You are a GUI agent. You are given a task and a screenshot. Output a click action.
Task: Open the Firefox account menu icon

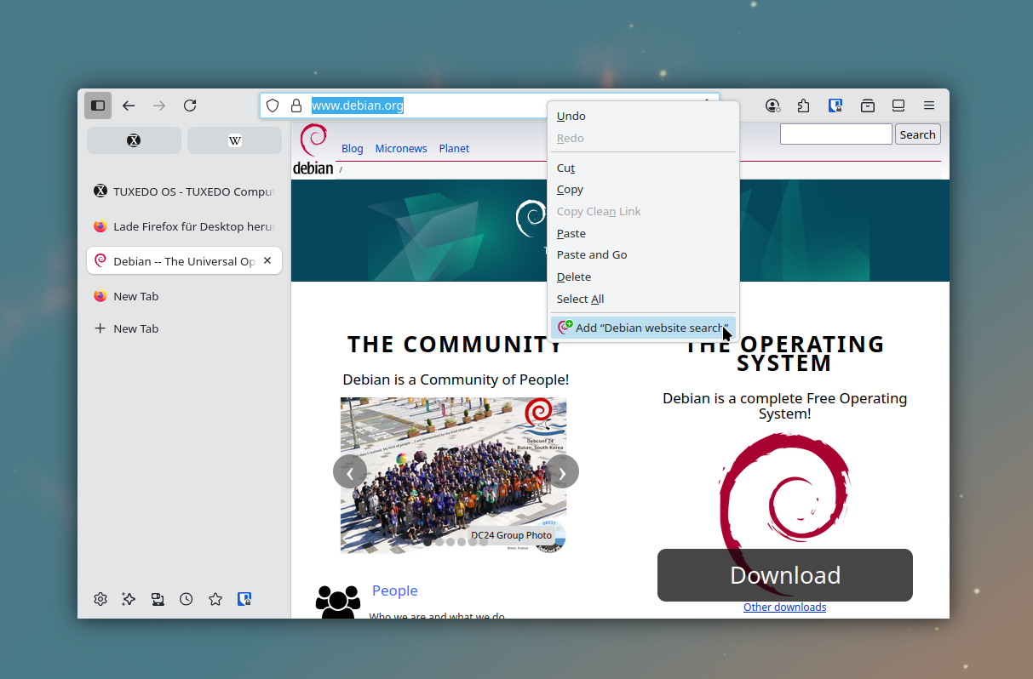coord(772,106)
